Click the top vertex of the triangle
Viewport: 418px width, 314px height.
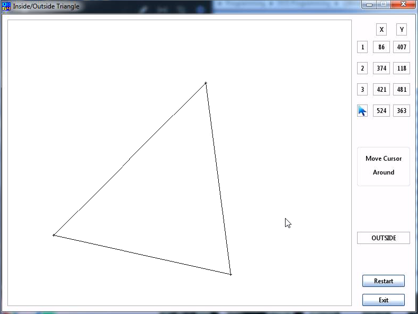(x=206, y=83)
